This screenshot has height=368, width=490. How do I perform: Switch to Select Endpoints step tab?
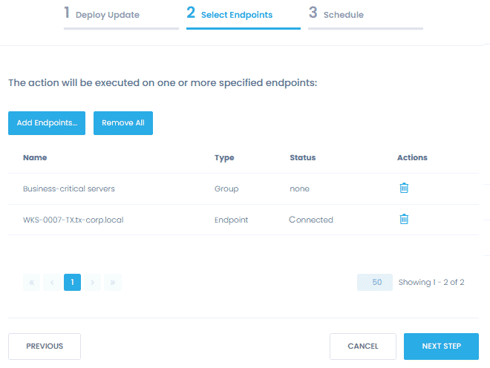(244, 17)
